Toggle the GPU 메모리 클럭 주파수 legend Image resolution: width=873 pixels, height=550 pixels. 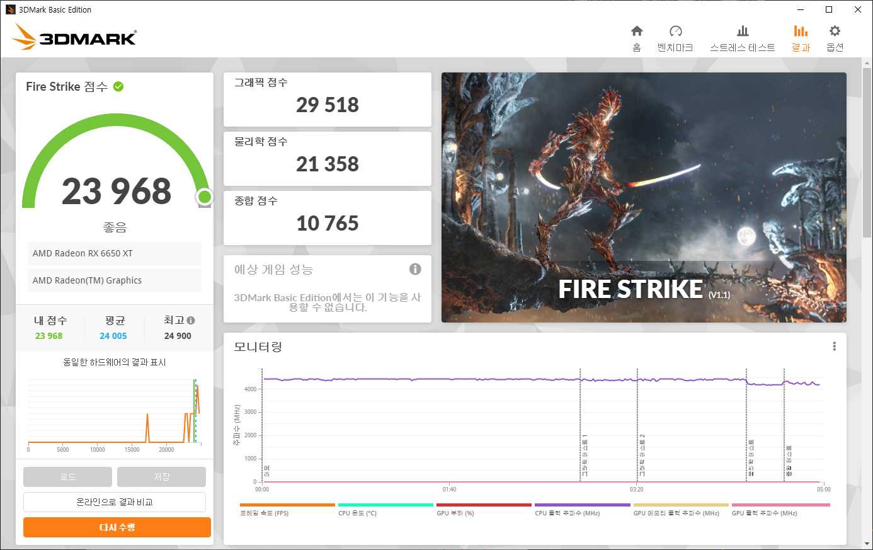(x=681, y=510)
